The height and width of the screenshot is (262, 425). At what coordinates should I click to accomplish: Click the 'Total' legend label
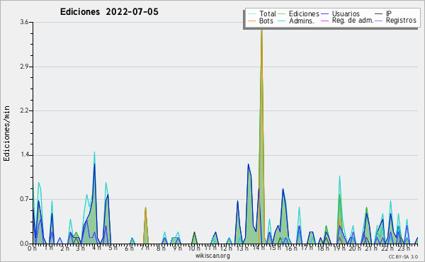tap(268, 13)
